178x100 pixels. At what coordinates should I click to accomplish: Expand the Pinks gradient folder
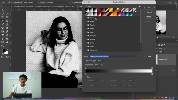[86, 29]
